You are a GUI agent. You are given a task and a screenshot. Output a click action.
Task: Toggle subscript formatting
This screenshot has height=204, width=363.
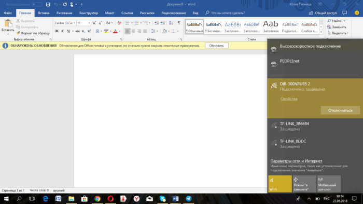coord(83,31)
